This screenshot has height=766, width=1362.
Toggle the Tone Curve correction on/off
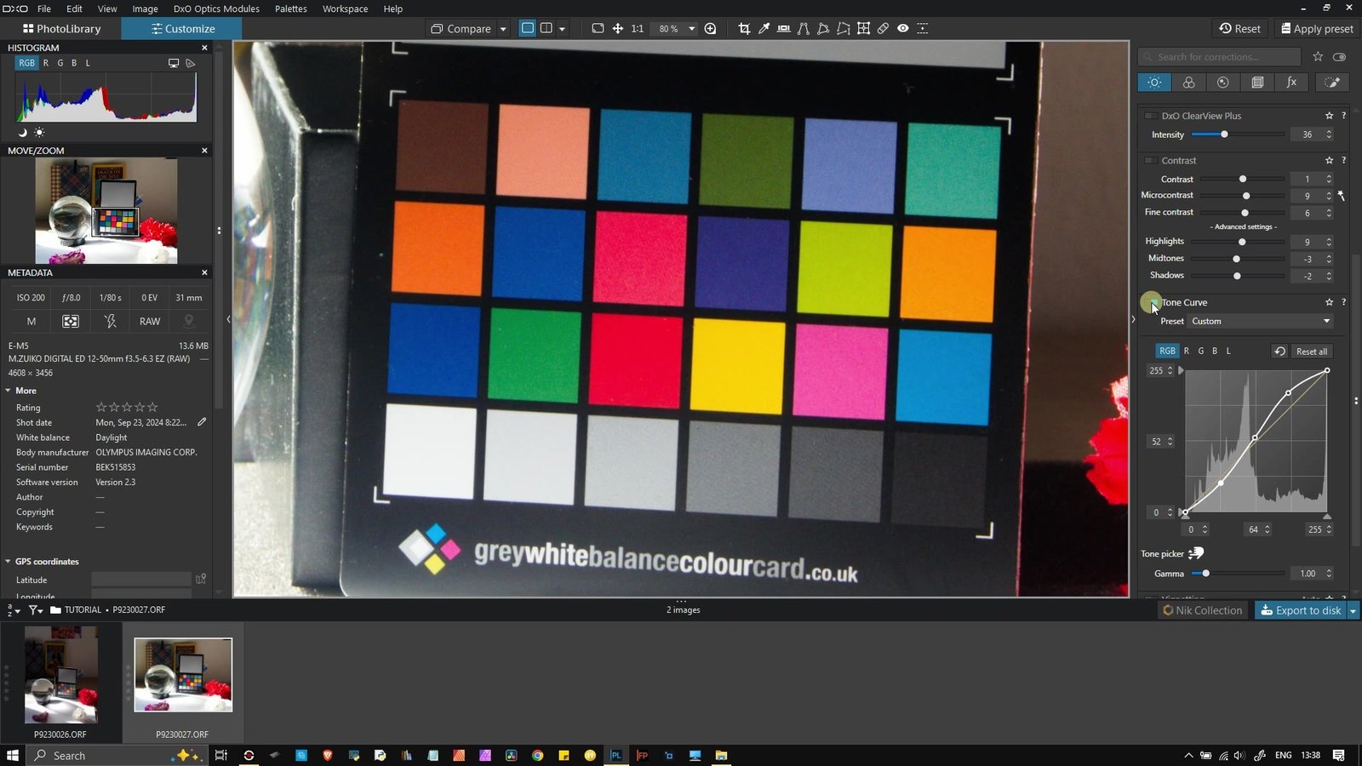(x=1150, y=302)
